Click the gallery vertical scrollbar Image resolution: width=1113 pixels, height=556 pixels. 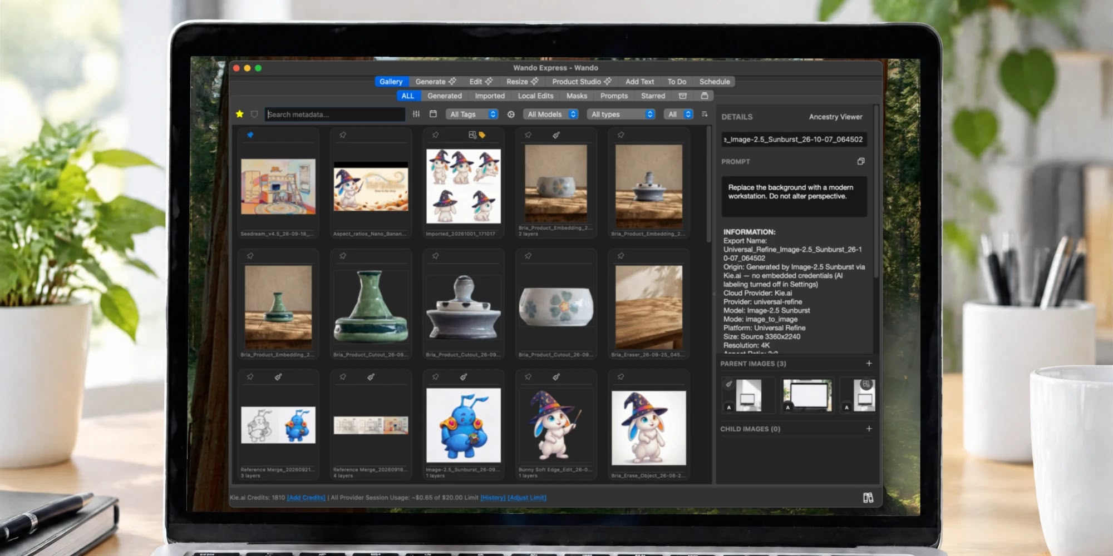(708, 183)
